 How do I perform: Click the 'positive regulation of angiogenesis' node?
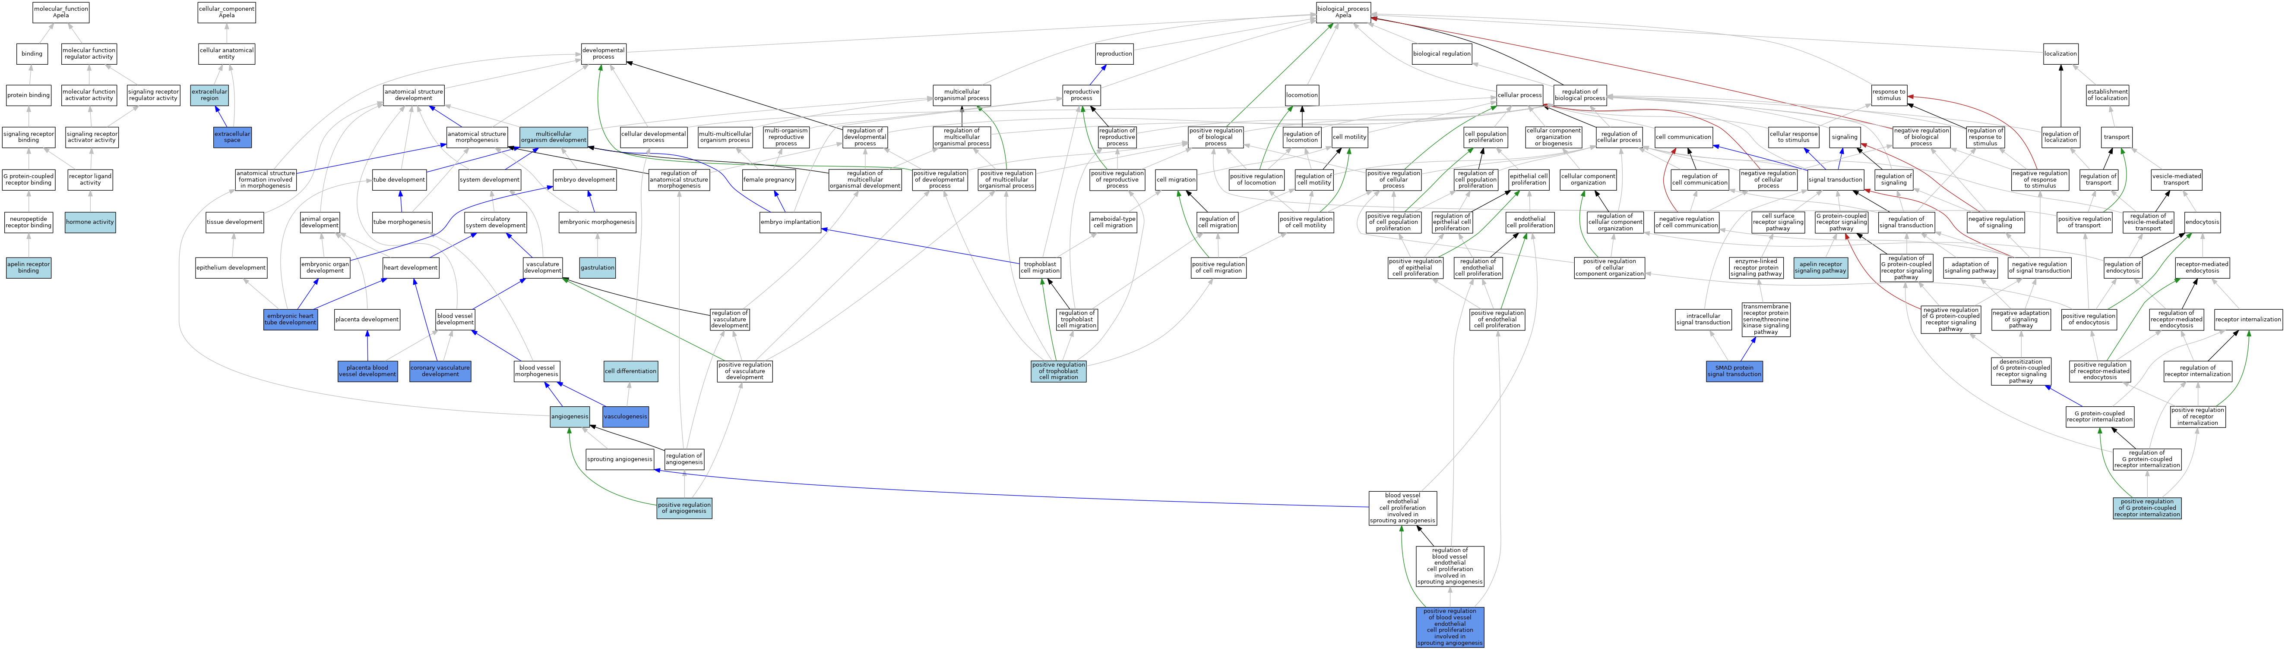pos(684,508)
